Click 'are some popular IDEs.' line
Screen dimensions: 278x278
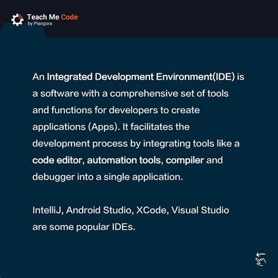coord(84,227)
